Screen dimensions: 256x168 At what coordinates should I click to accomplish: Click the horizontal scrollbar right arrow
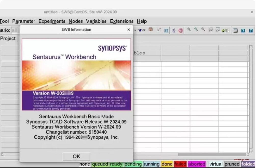247,154
